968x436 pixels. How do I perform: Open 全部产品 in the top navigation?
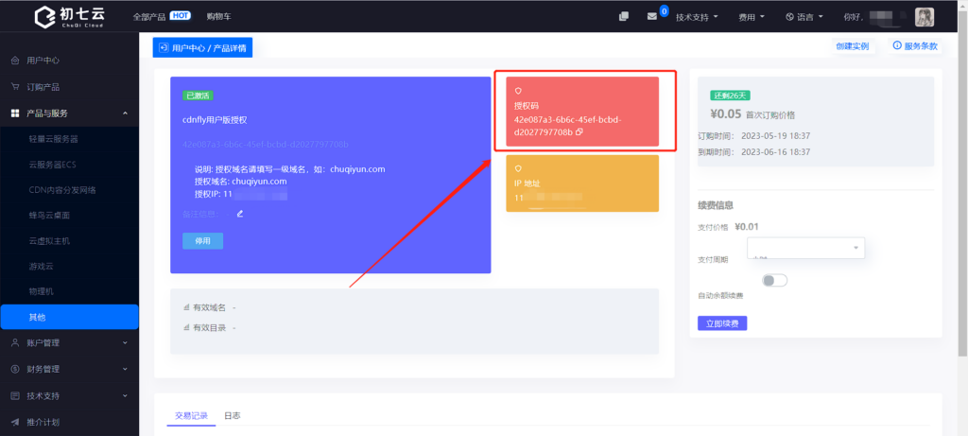point(149,17)
